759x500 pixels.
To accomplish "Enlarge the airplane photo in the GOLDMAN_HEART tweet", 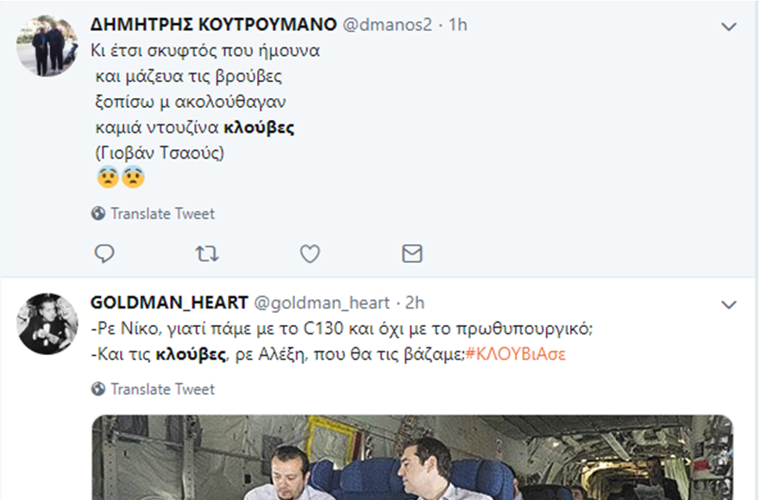I will [x=411, y=458].
